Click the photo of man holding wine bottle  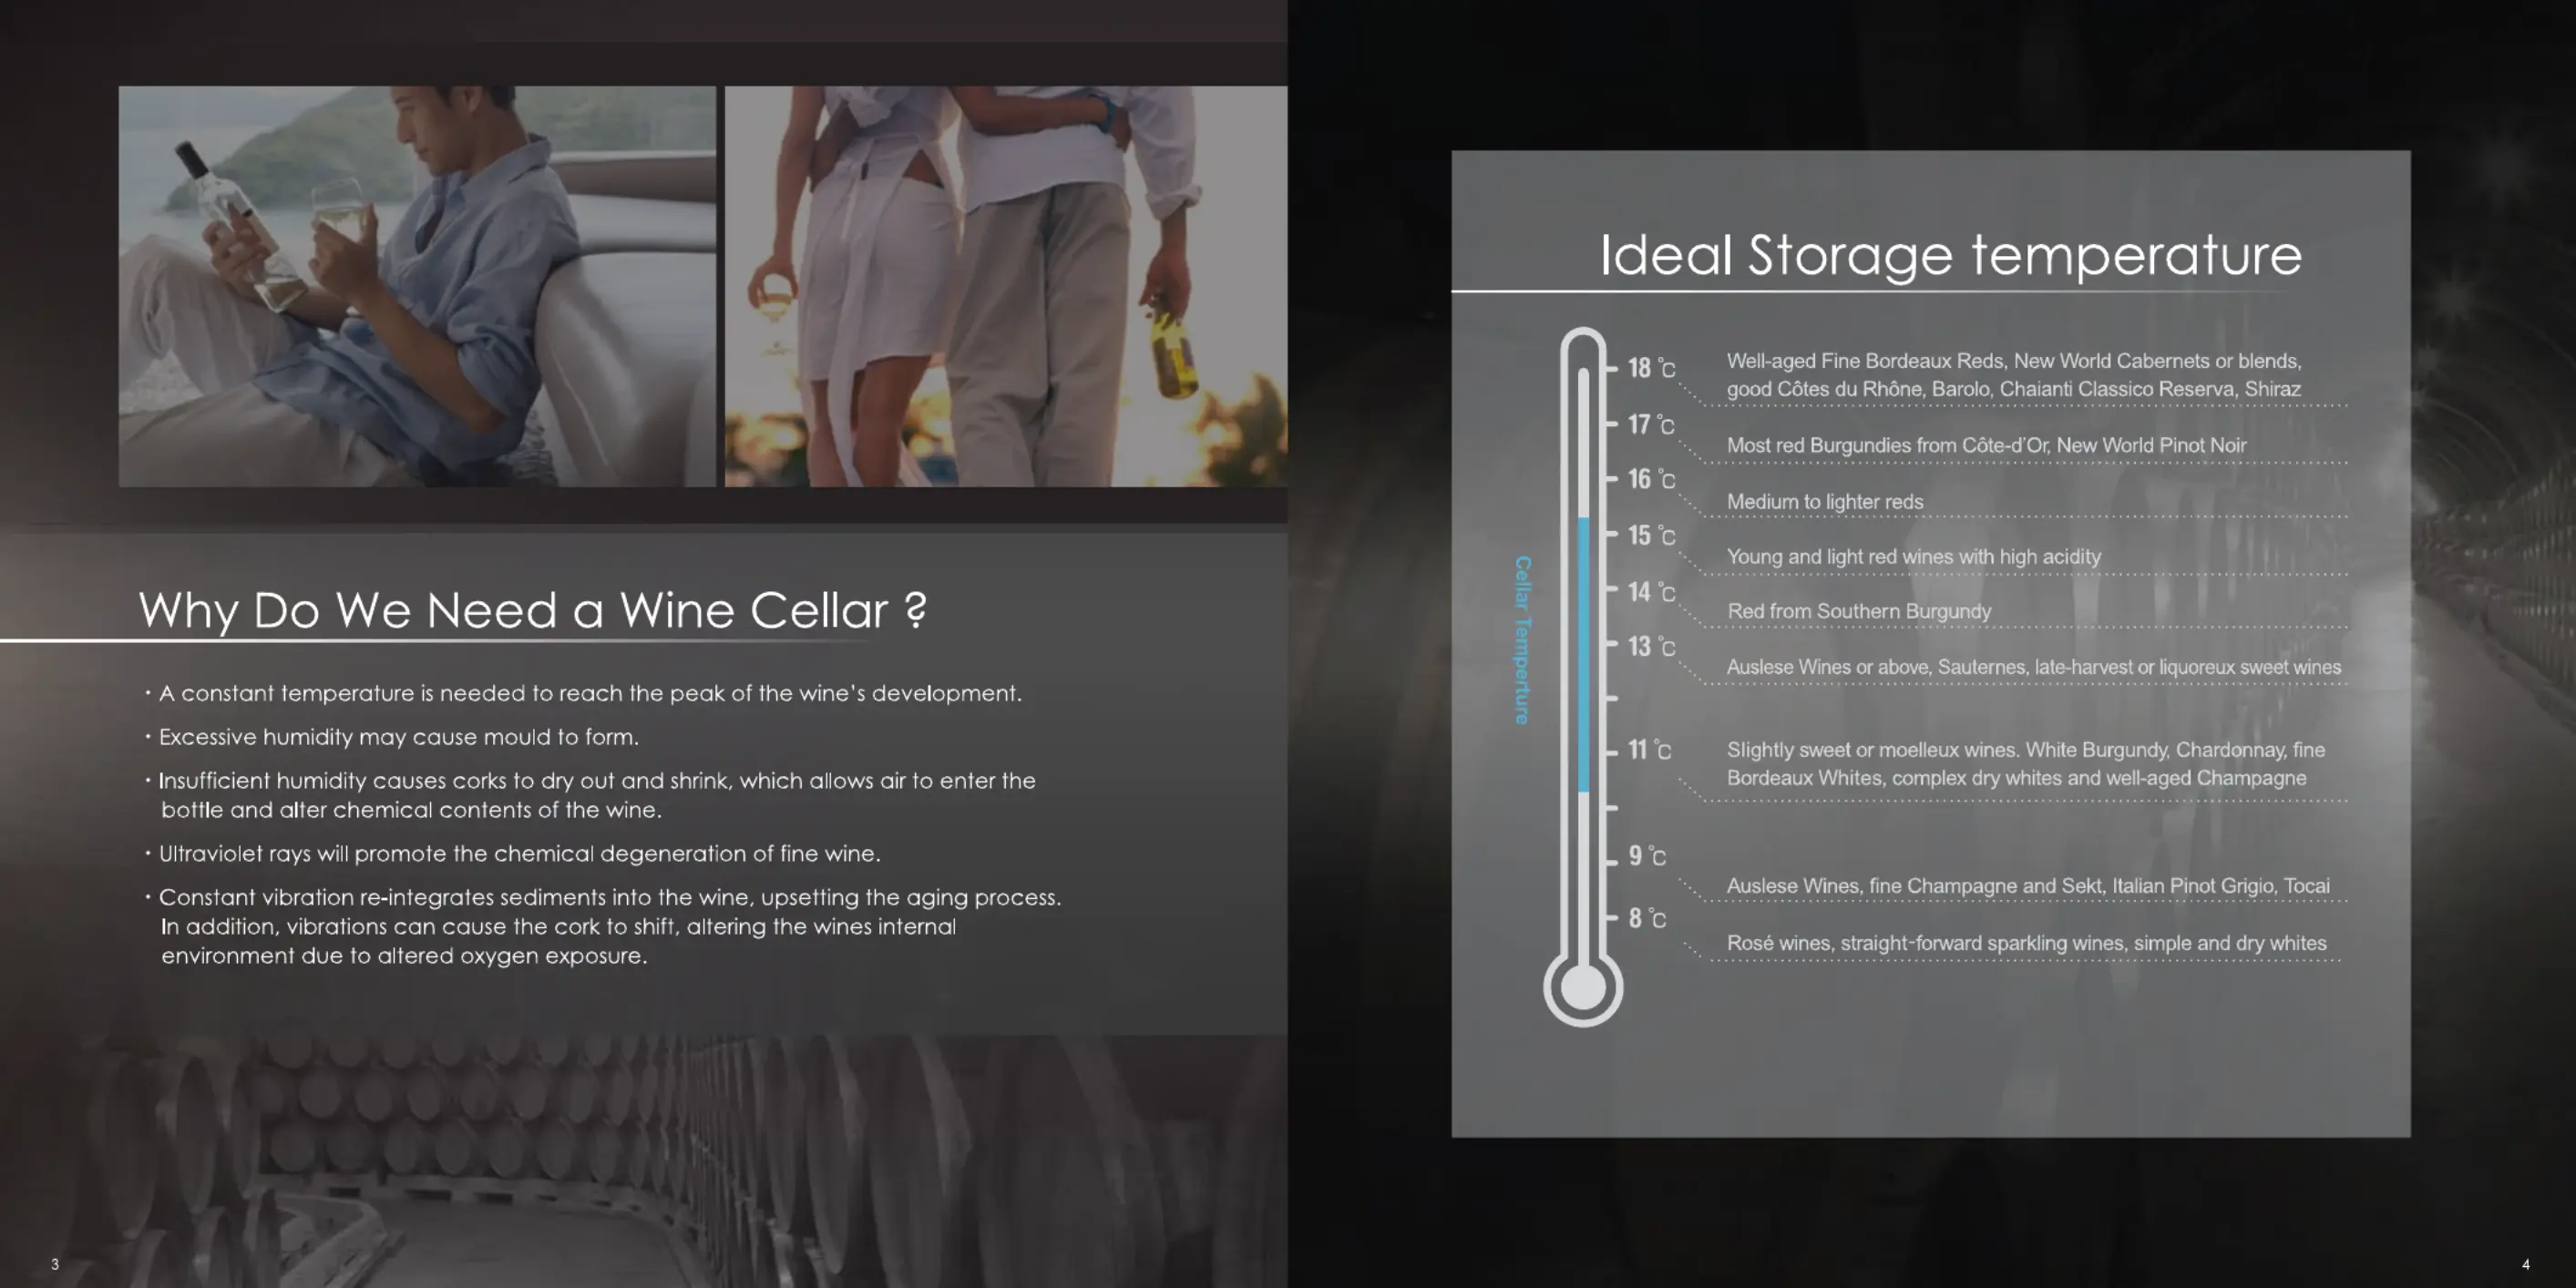417,286
